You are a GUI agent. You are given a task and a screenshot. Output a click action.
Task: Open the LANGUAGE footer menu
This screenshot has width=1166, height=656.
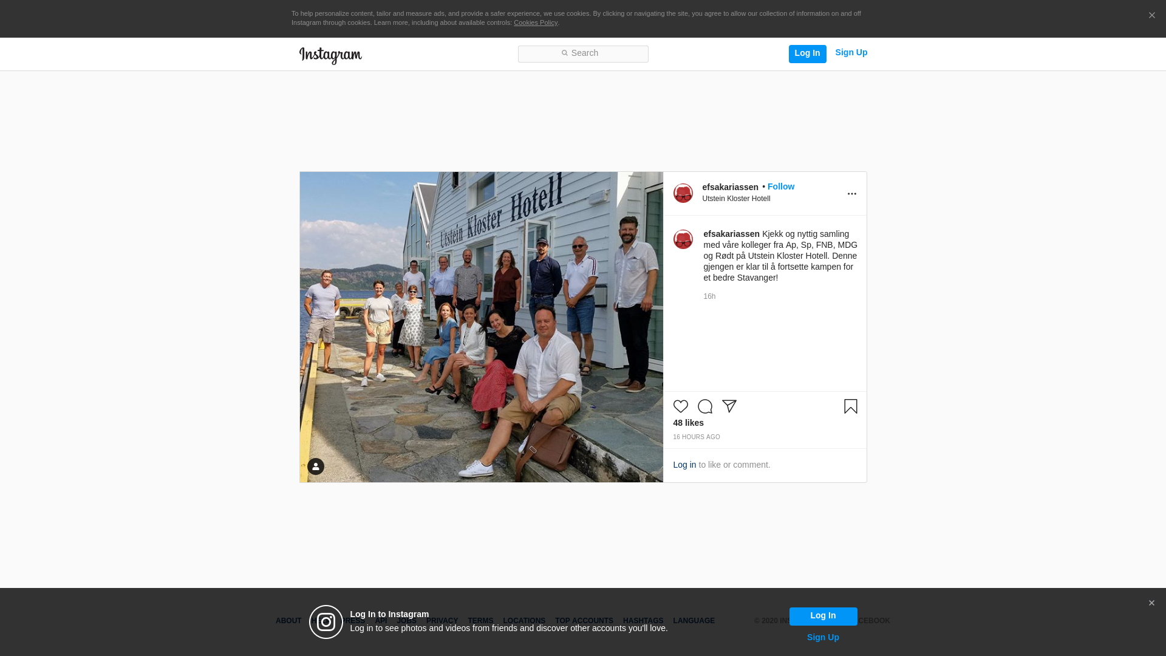(694, 621)
